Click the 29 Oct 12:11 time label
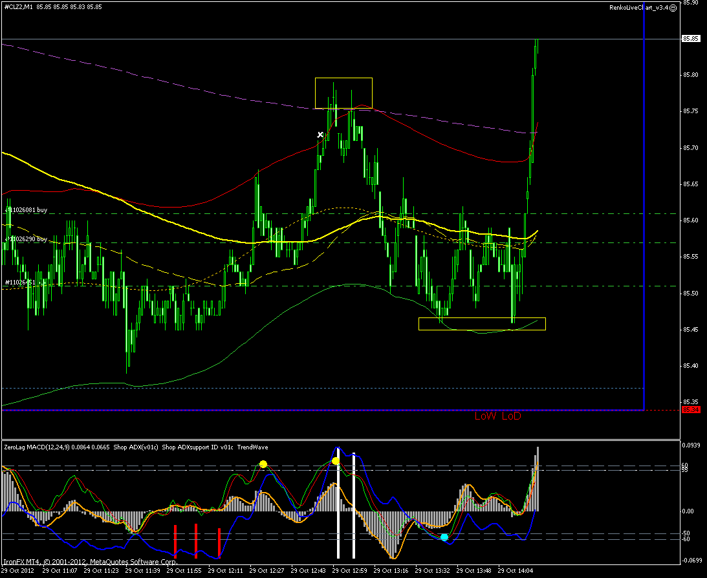707x578 pixels. [226, 571]
